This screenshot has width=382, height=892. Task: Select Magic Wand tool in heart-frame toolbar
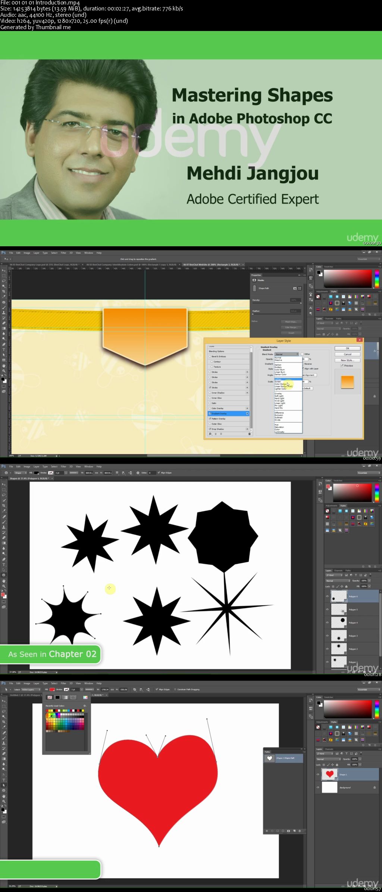[x=4, y=716]
